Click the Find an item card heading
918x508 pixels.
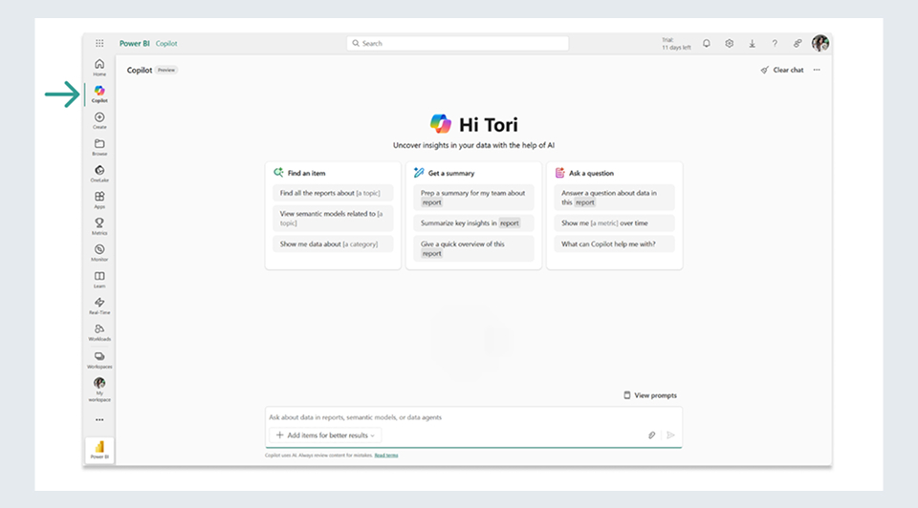[306, 173]
